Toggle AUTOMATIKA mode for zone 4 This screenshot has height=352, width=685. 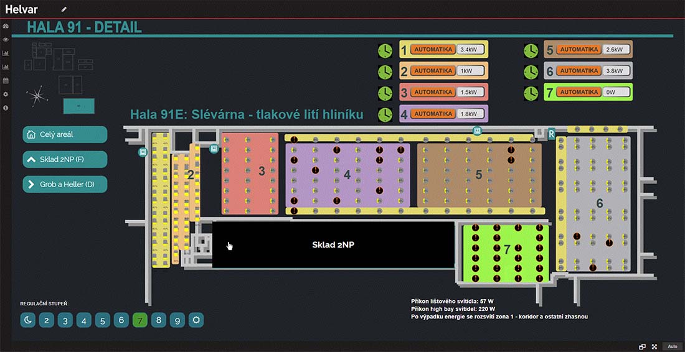[x=433, y=114]
